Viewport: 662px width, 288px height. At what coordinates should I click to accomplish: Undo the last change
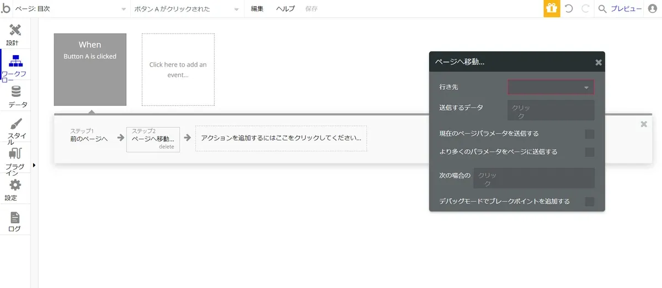(x=569, y=9)
